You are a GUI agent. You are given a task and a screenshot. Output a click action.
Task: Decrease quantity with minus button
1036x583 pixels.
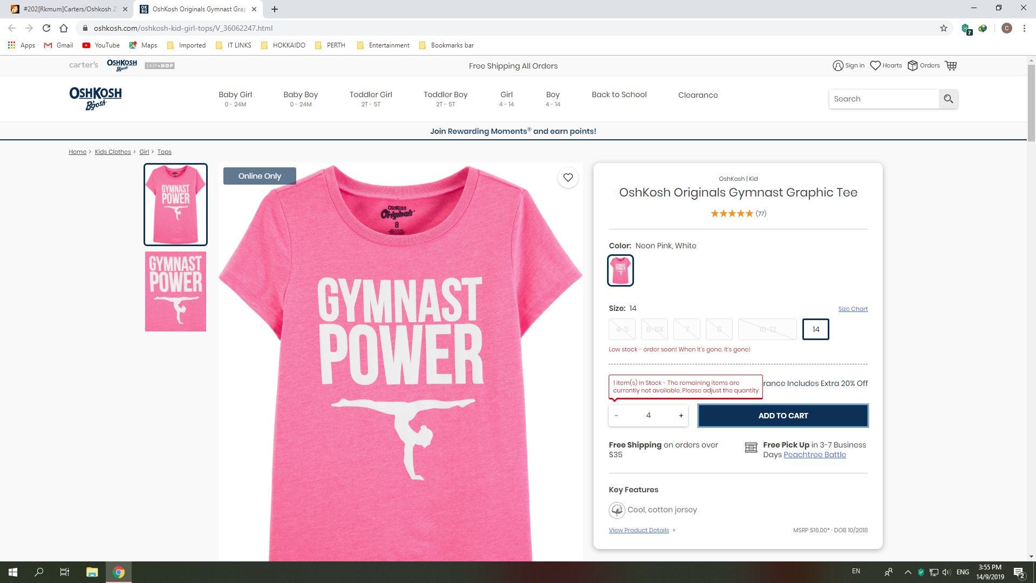(x=616, y=415)
